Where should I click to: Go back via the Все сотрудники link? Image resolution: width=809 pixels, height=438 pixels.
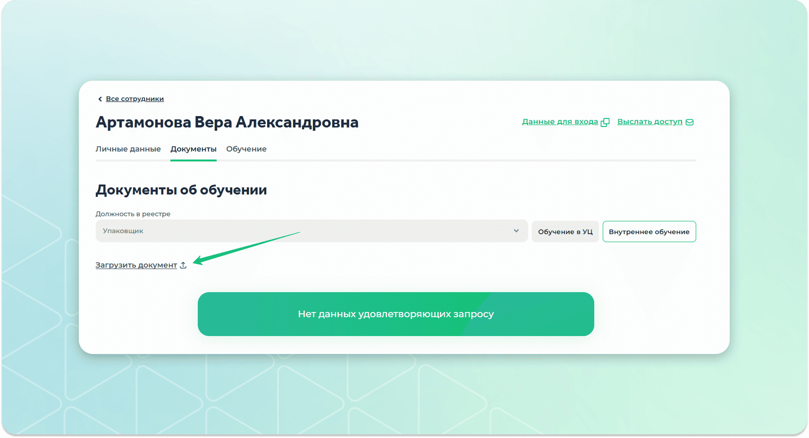(135, 99)
